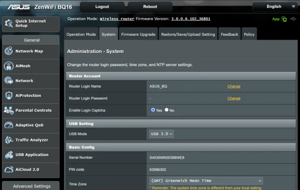The width and height of the screenshot is (300, 190).
Task: Click the Advanced Settings heading
Action: [32, 186]
